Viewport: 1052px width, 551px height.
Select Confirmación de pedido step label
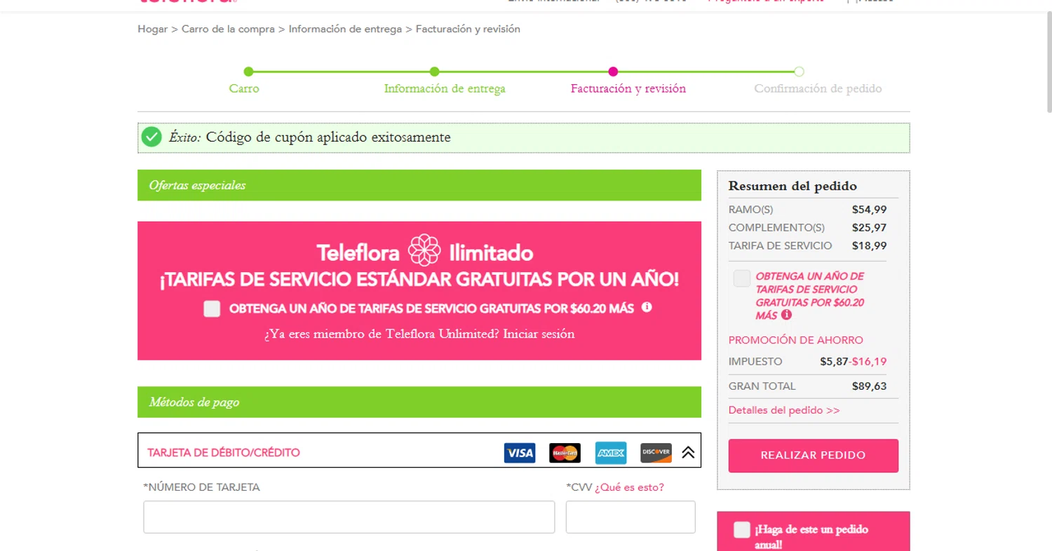(x=818, y=88)
